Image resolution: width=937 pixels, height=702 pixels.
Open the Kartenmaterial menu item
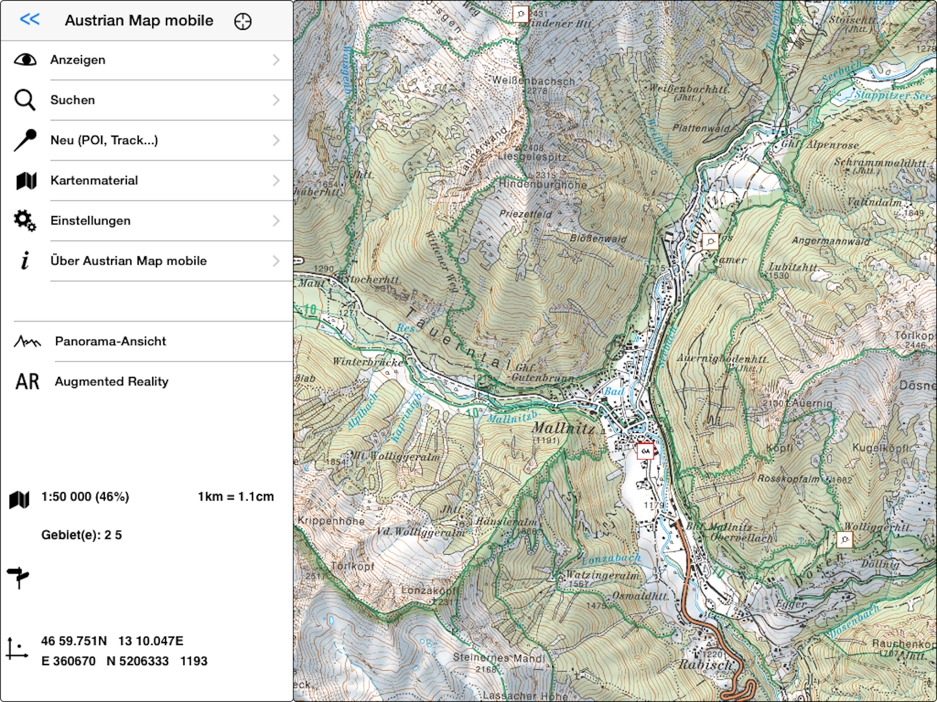click(x=94, y=180)
